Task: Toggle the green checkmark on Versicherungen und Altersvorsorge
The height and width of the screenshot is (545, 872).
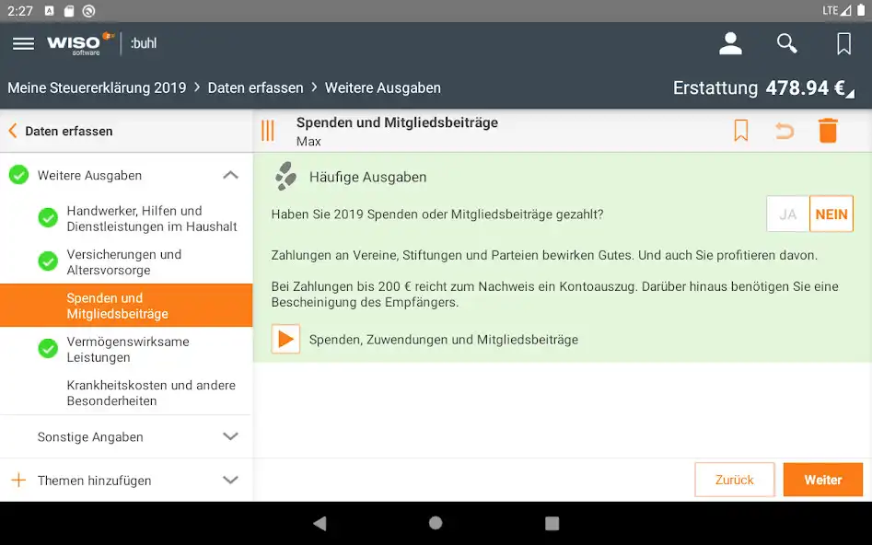Action: pyautogui.click(x=47, y=261)
